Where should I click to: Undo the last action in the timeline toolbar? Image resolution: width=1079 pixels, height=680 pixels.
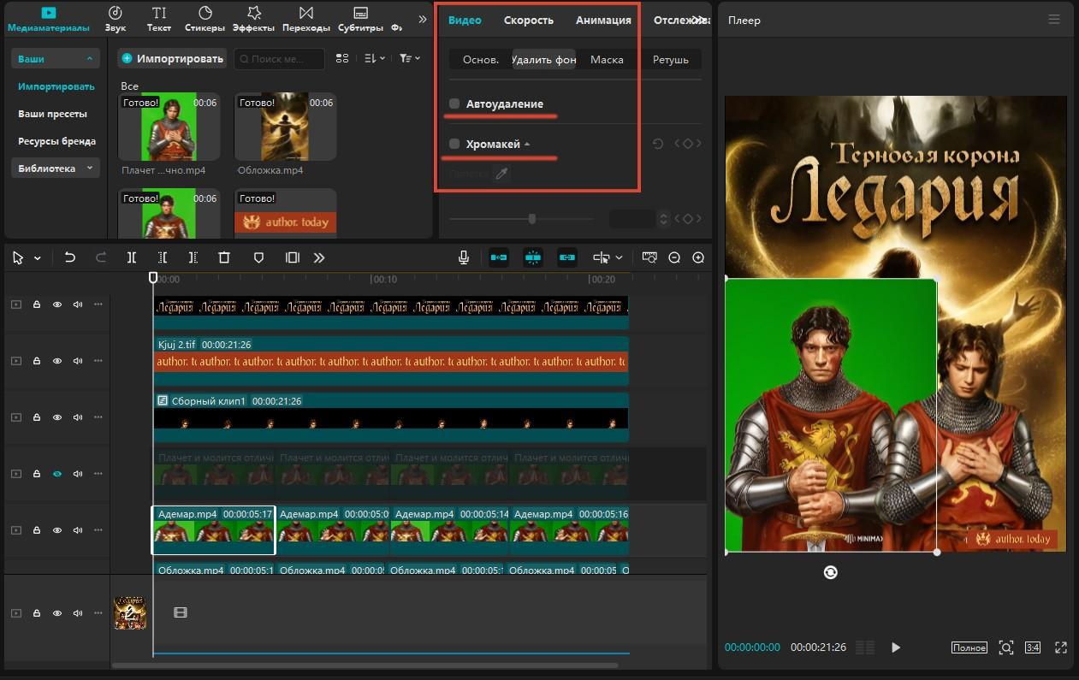(70, 257)
